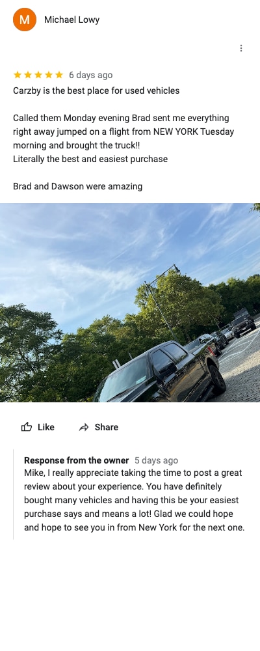Click the review line 'Carzby is the best place'
The width and height of the screenshot is (260, 651).
(x=96, y=90)
